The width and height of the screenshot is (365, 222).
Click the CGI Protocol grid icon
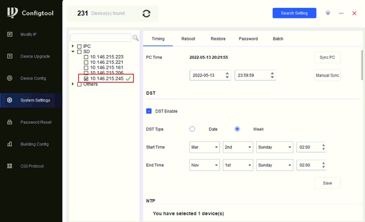click(10, 166)
